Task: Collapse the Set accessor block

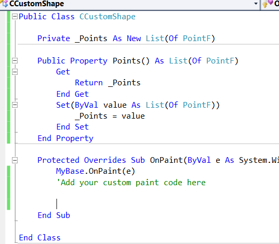Action: click(15, 105)
